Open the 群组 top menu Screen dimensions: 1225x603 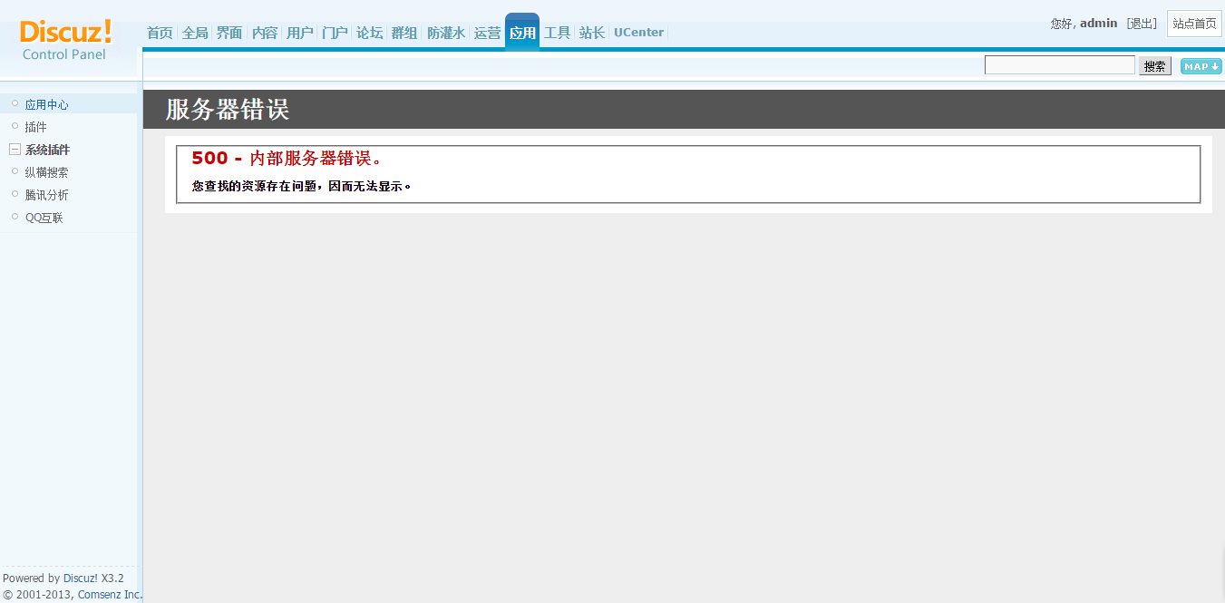[404, 33]
